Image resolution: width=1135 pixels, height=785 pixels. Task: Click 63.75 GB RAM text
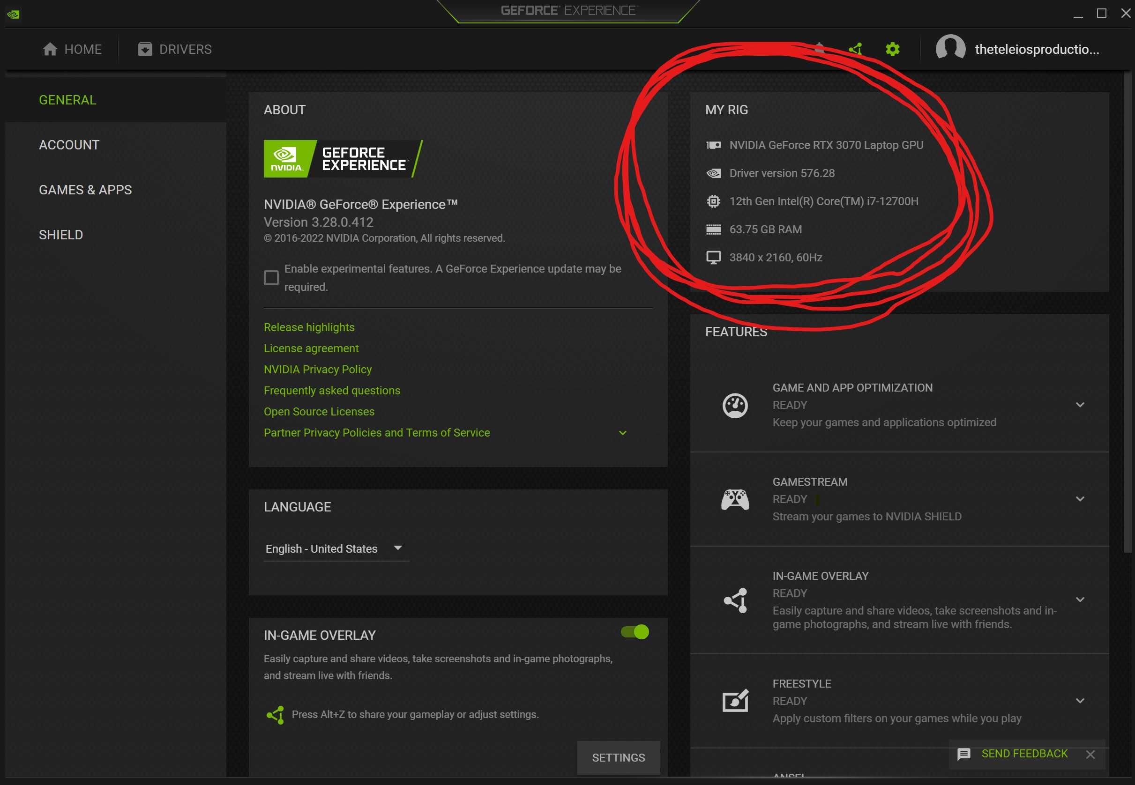766,229
